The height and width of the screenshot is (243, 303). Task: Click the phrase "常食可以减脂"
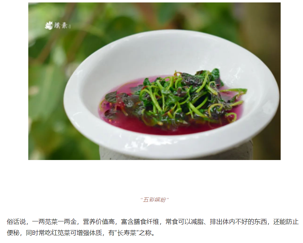(184, 222)
